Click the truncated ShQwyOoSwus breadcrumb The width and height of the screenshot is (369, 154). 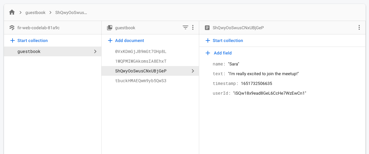tap(71, 12)
